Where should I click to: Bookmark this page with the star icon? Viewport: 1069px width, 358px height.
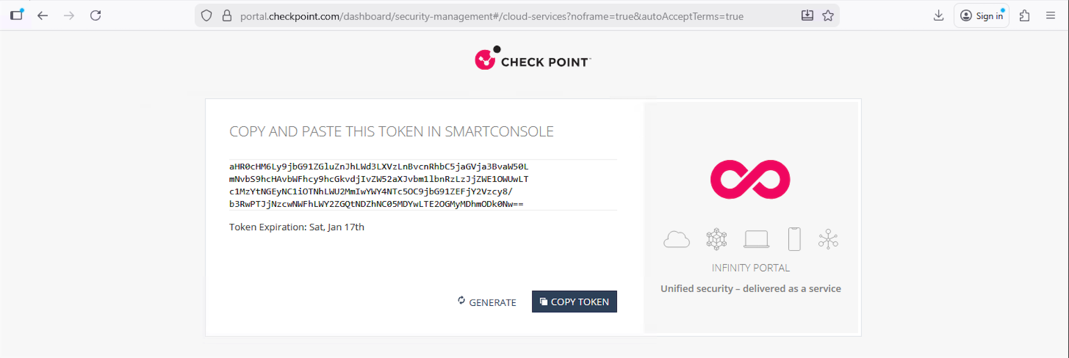pyautogui.click(x=828, y=16)
